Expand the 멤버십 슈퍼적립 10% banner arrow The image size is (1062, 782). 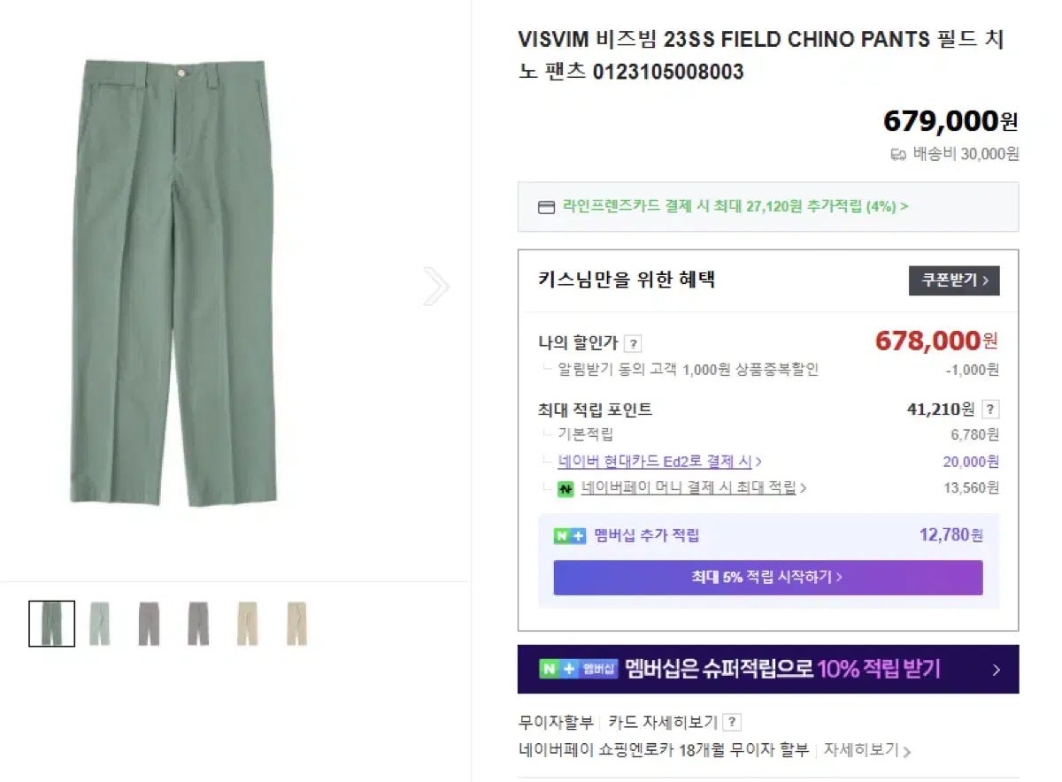tap(997, 670)
